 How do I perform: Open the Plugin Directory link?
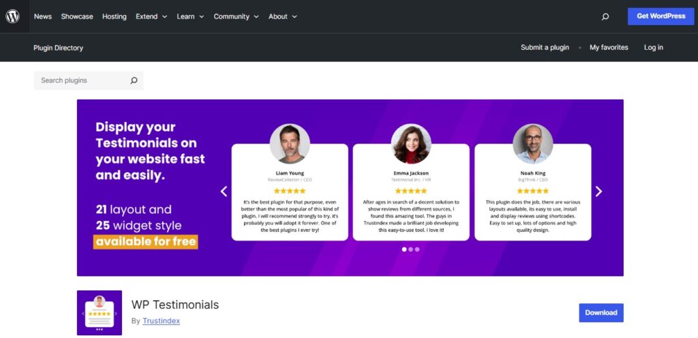(59, 48)
